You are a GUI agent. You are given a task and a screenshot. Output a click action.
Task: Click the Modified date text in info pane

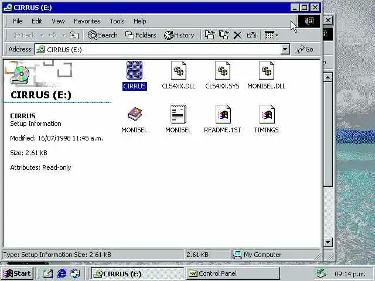click(56, 138)
